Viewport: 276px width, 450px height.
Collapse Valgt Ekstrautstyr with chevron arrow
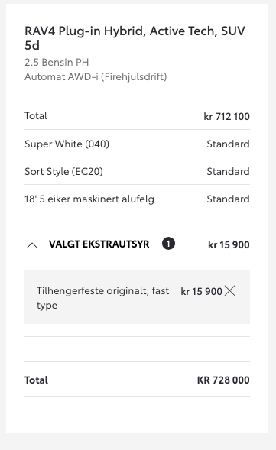pyautogui.click(x=32, y=245)
